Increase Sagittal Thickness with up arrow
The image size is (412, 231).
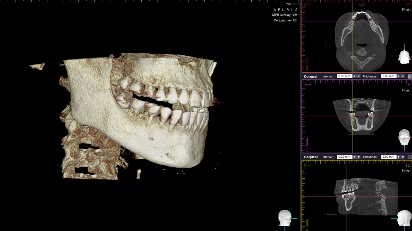398,157
